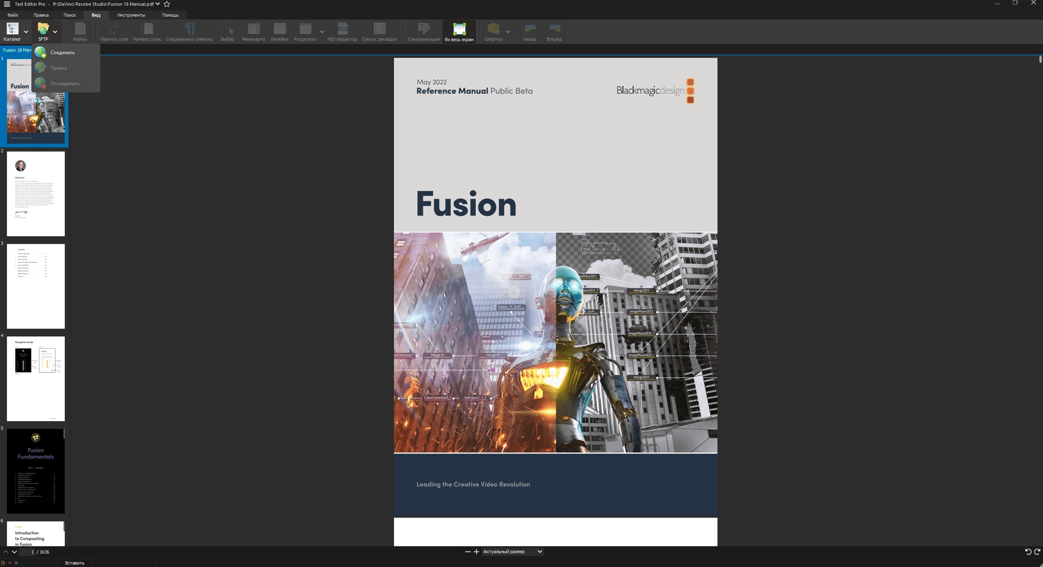Expand the Каталог dropdown arrow
Image resolution: width=1043 pixels, height=567 pixels.
click(x=26, y=32)
